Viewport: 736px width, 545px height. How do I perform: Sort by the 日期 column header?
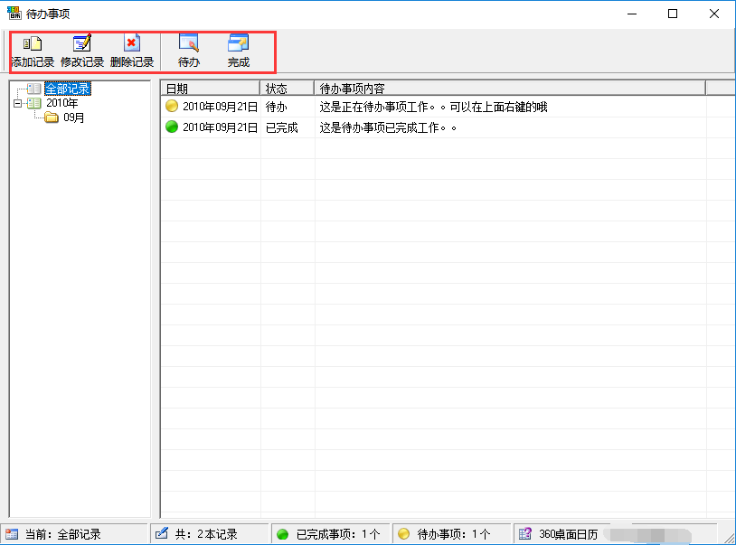[210, 89]
